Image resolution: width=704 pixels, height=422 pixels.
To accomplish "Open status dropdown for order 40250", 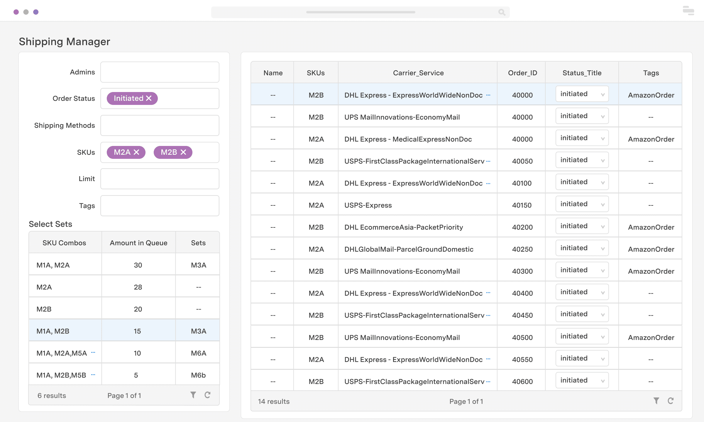I will [x=582, y=248].
